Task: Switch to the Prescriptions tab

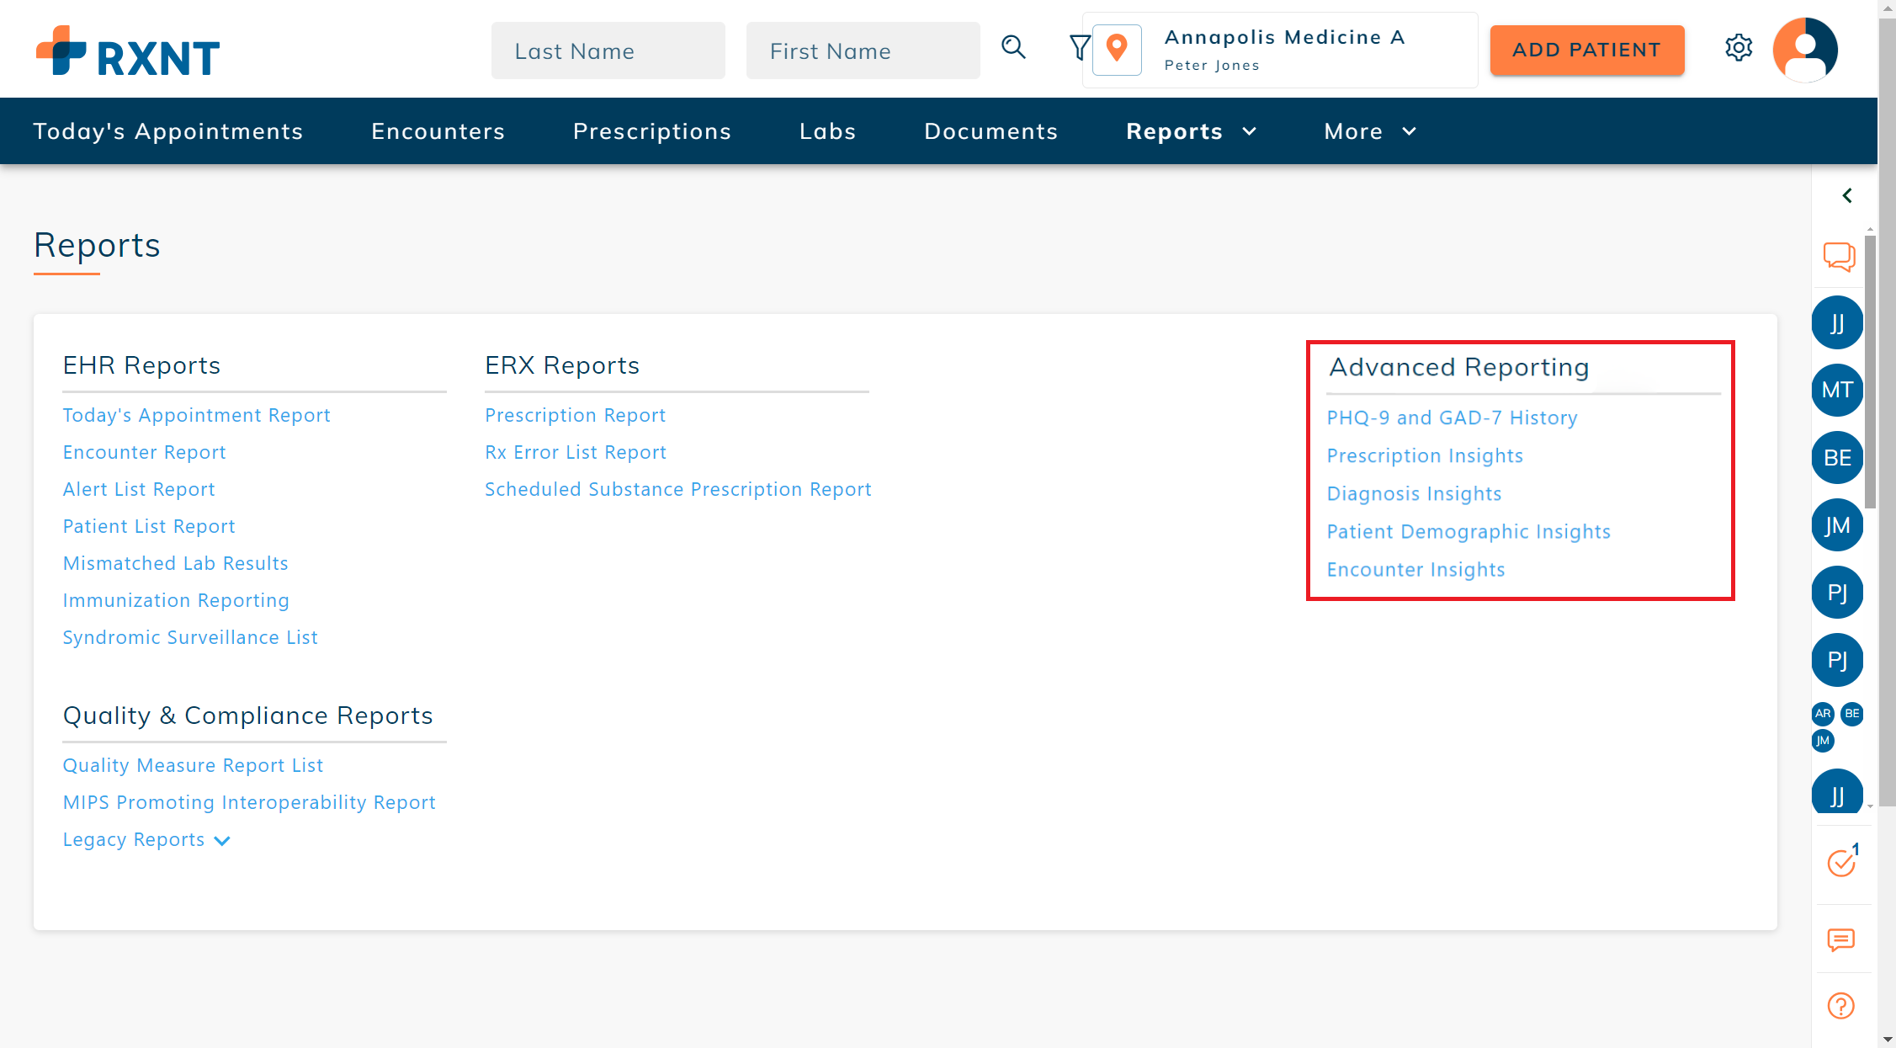Action: coord(651,131)
